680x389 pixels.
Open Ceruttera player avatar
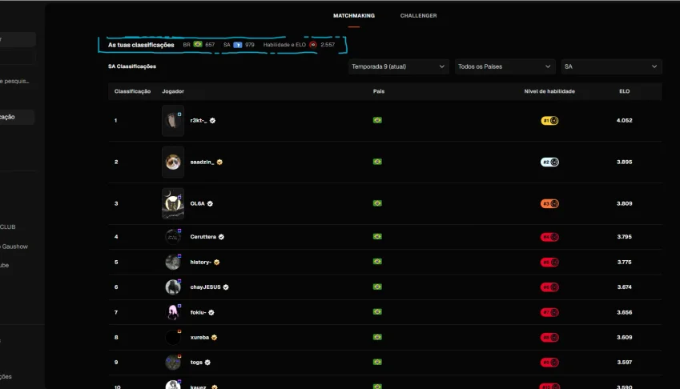coord(173,236)
